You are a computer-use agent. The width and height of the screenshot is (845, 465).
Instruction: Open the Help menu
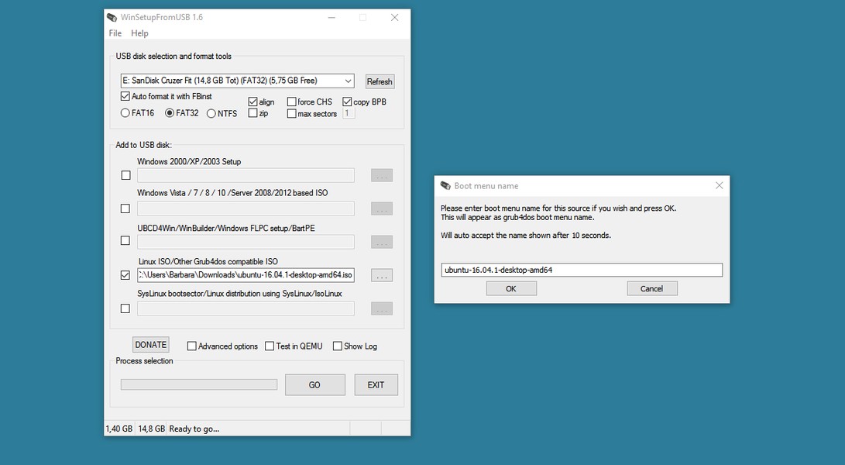[139, 33]
